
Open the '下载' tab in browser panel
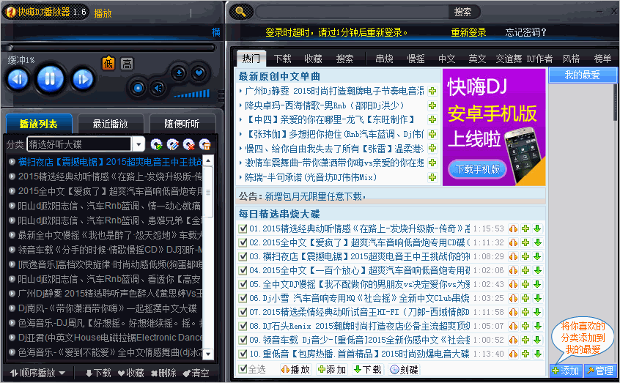[x=282, y=59]
